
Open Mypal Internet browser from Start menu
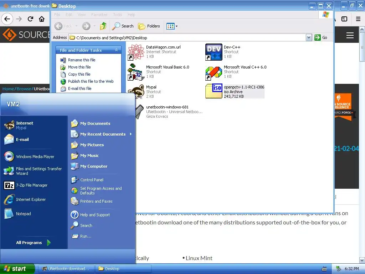click(x=19, y=125)
